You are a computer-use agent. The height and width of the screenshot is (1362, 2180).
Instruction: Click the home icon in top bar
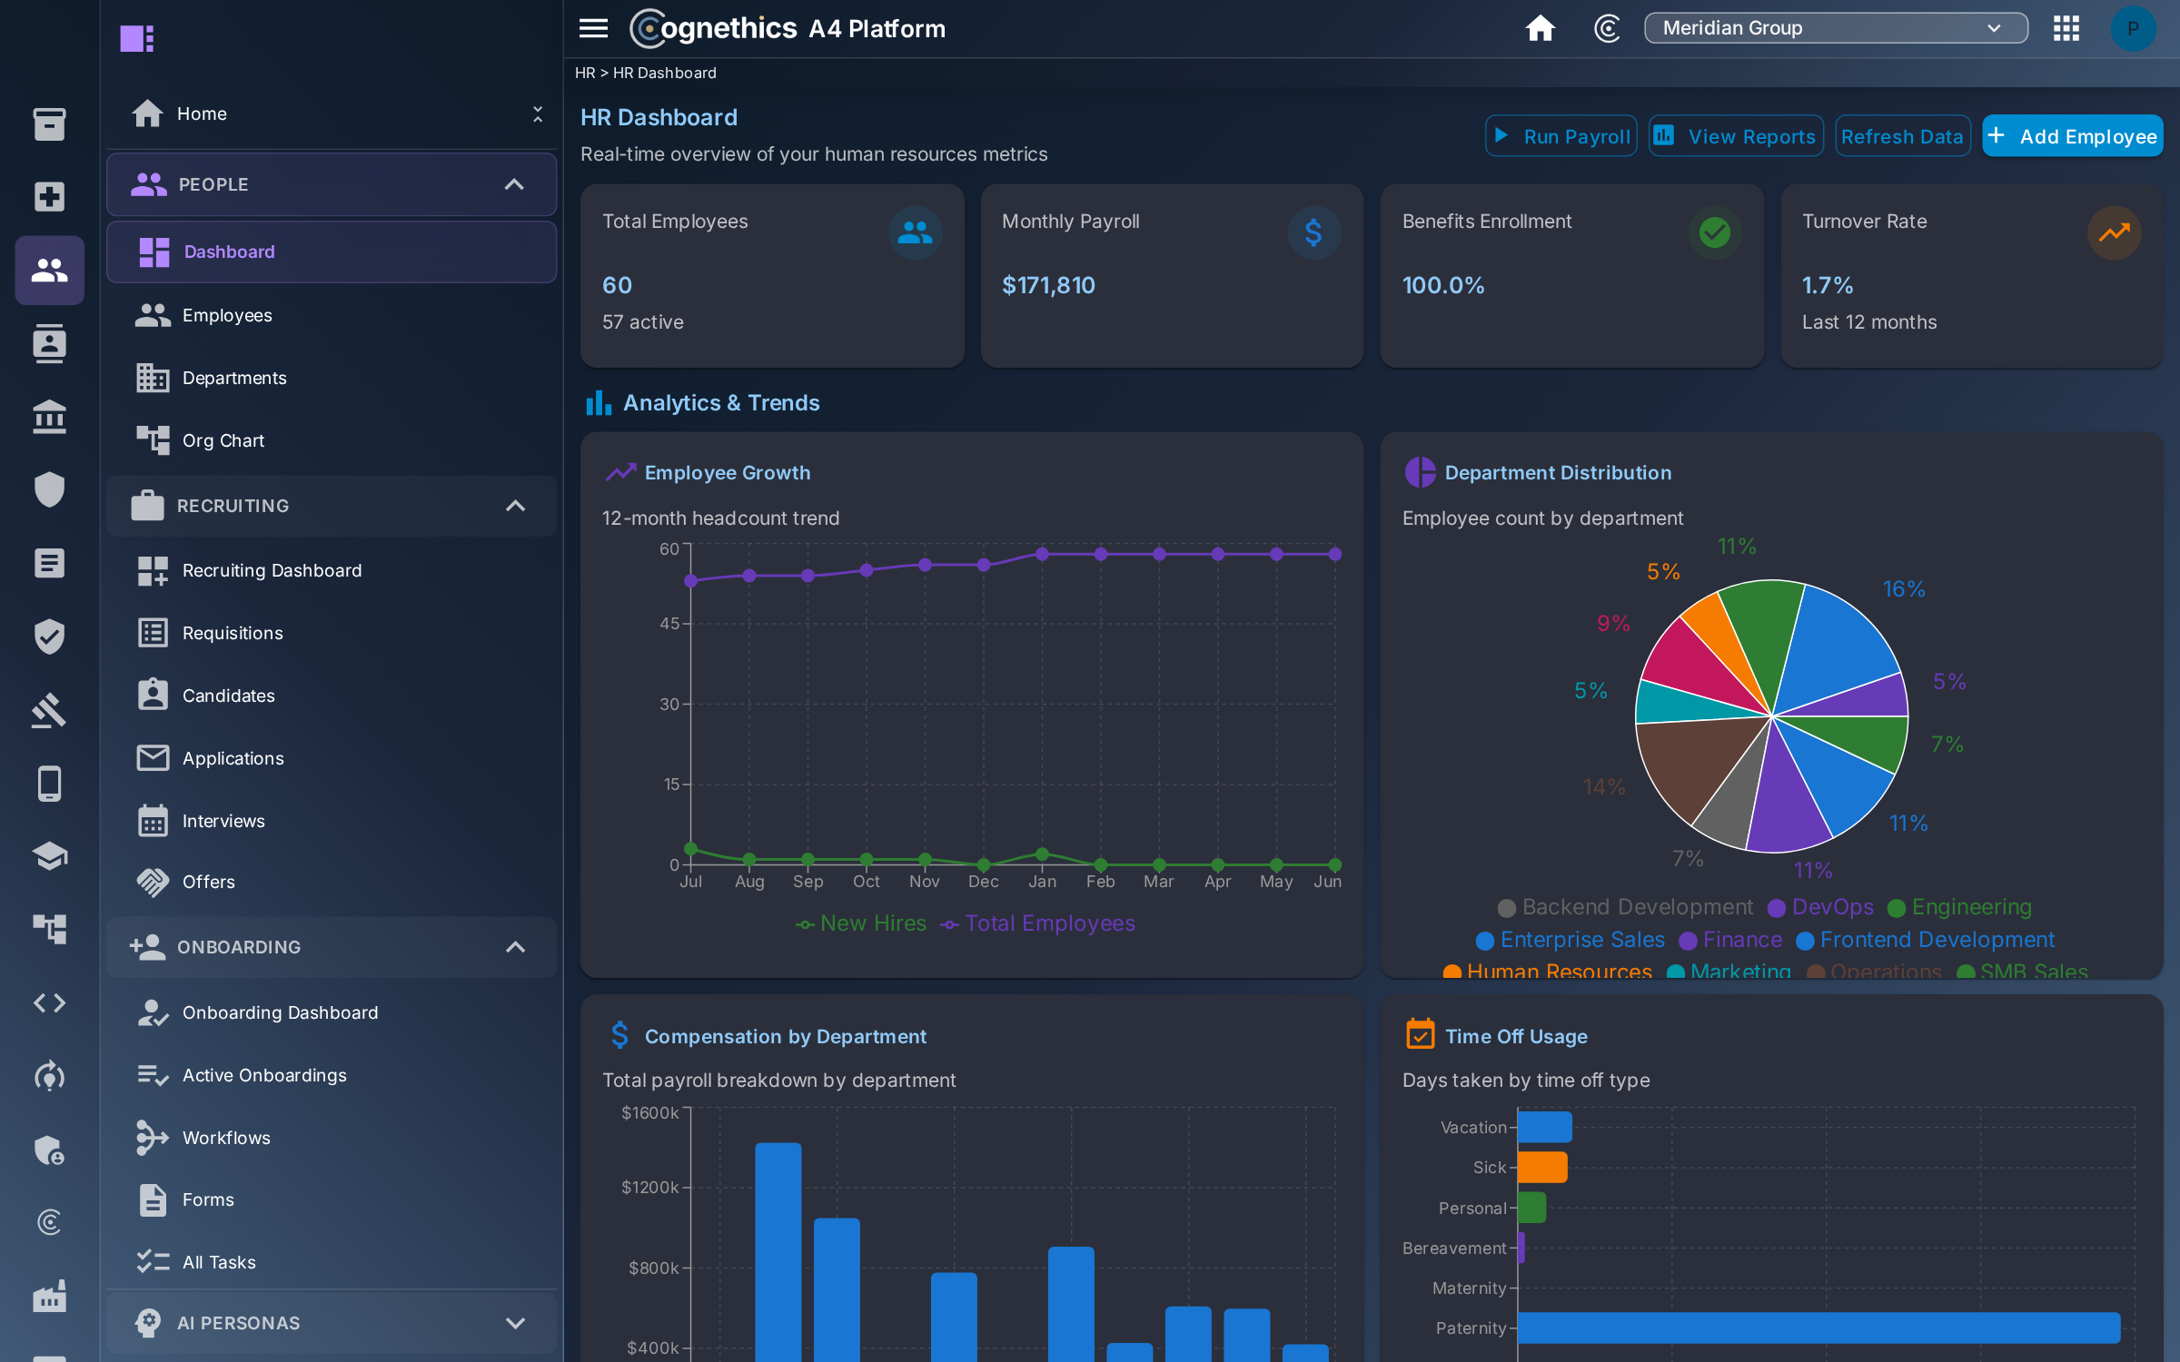click(1540, 28)
